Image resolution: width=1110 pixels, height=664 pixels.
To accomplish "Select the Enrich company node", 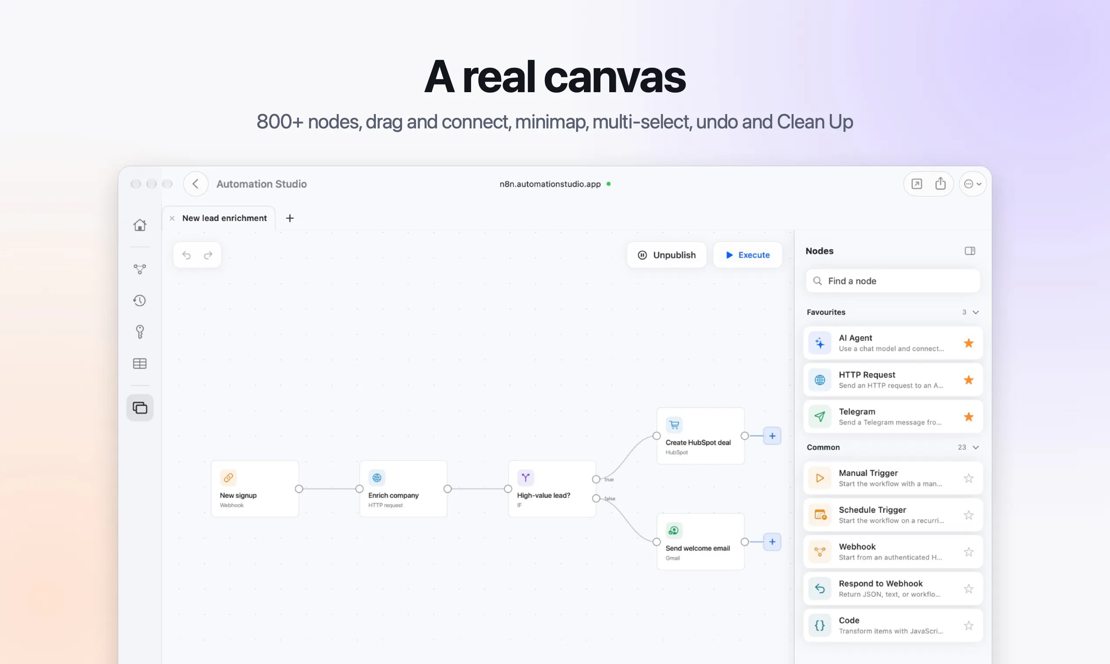I will 403,489.
